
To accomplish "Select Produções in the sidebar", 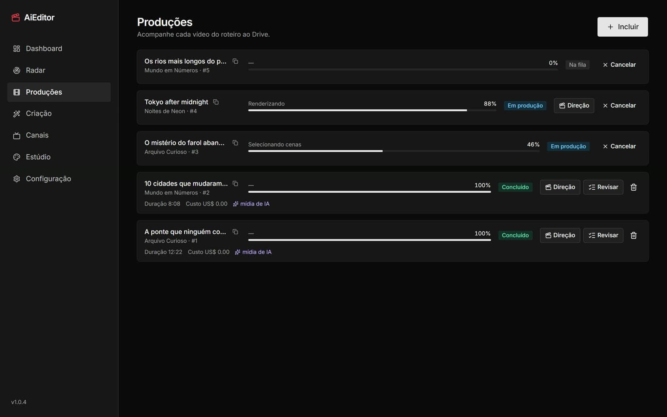I will click(59, 92).
